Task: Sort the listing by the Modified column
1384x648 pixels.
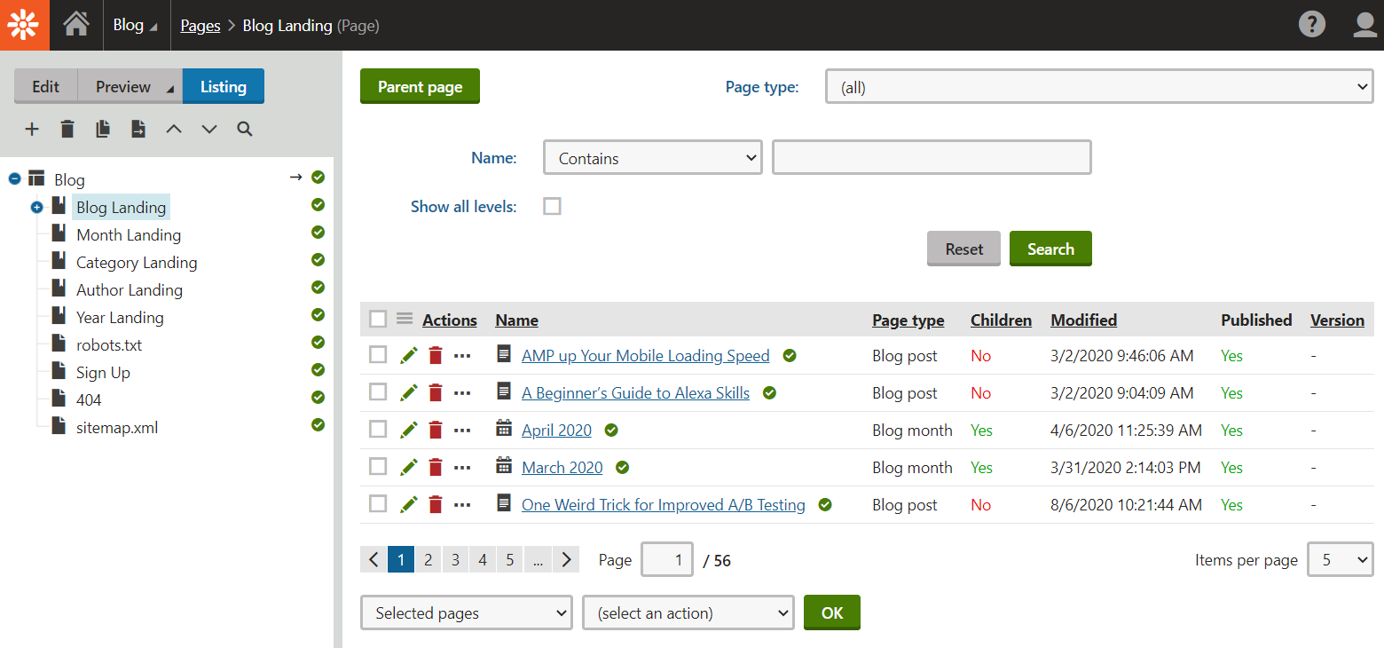Action: [1083, 320]
